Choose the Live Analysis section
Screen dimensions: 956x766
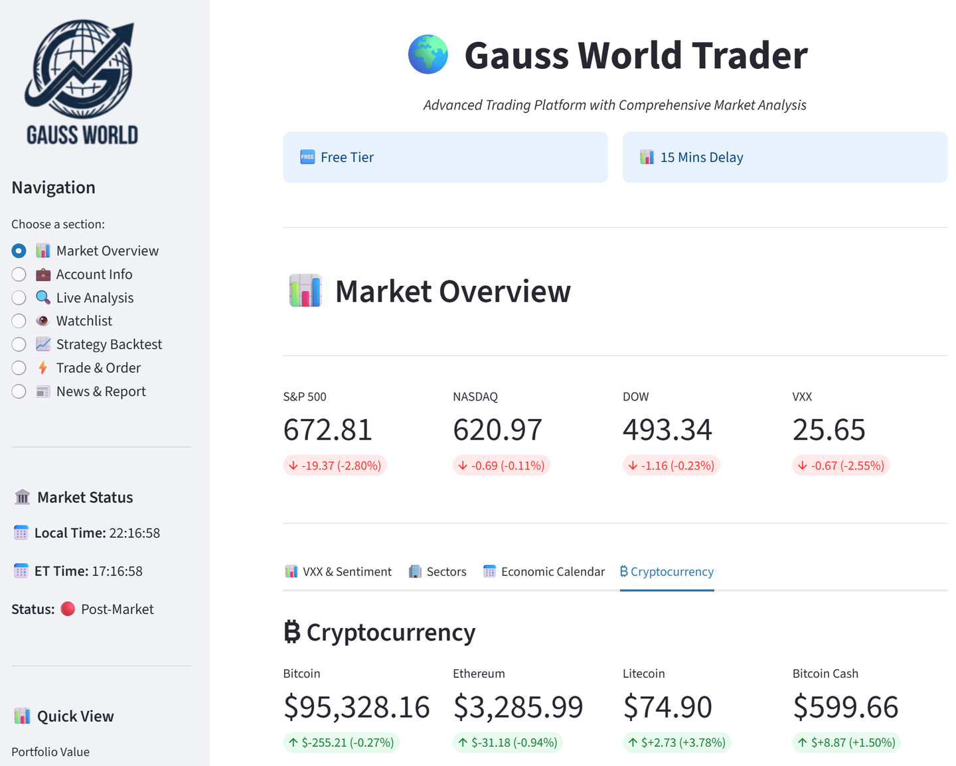click(x=19, y=298)
